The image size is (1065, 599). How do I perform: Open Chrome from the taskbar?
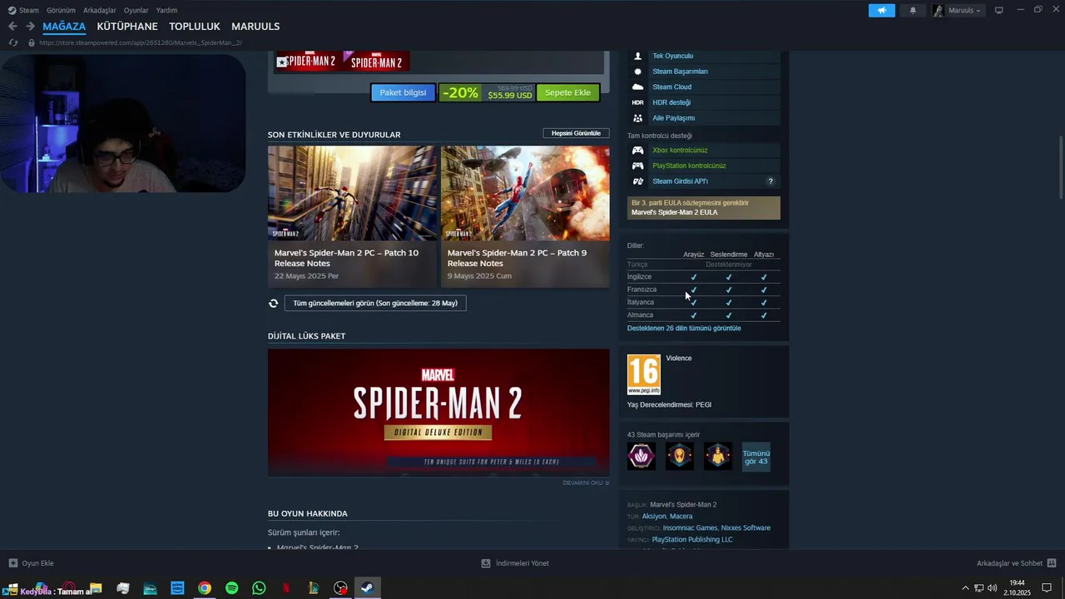[x=205, y=588]
